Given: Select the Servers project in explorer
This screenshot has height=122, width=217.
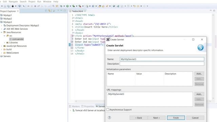Looking at the screenshot, I should pos(7,56).
